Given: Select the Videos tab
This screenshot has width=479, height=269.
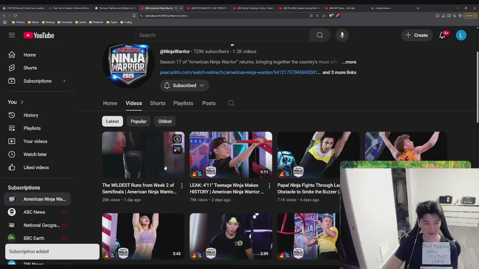Looking at the screenshot, I should coord(134,103).
